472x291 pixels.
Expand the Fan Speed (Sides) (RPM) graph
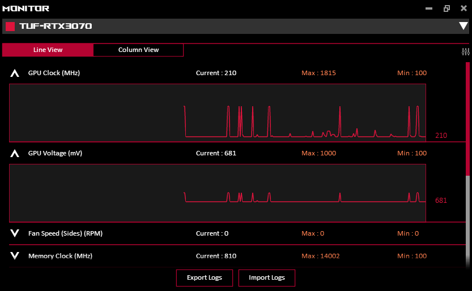tap(15, 233)
